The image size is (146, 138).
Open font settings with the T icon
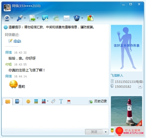[61, 101]
